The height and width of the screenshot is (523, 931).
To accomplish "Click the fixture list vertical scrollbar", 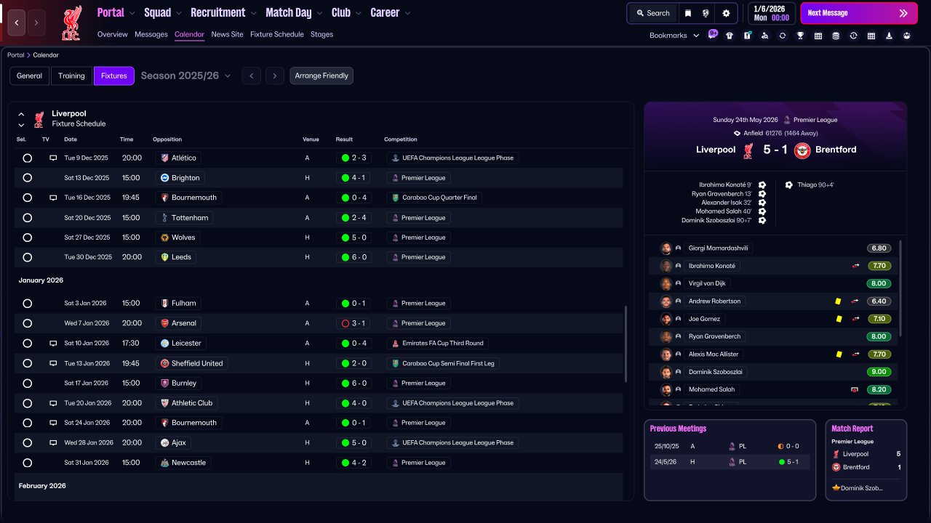I will (626, 344).
